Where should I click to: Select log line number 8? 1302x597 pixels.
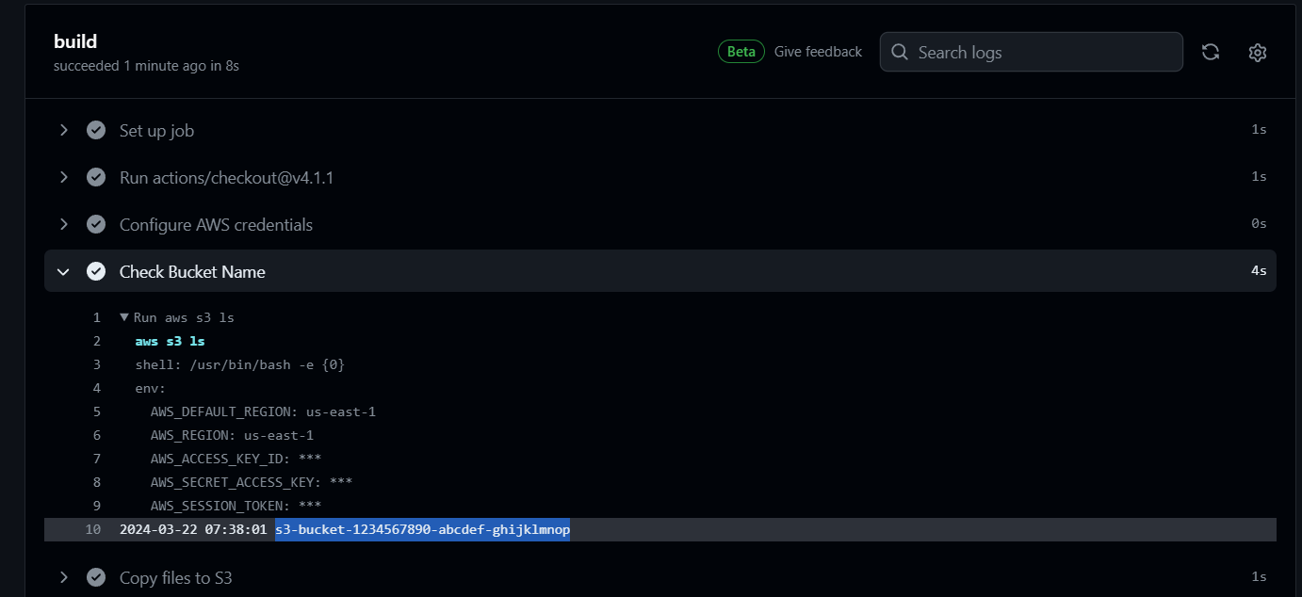pyautogui.click(x=96, y=482)
